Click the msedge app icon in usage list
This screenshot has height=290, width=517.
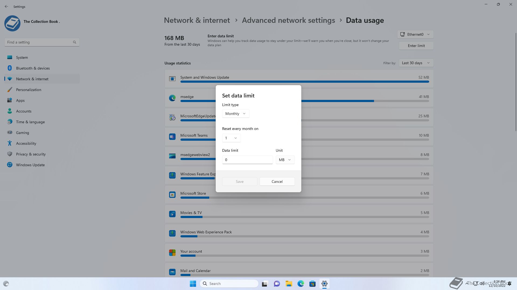point(172,98)
